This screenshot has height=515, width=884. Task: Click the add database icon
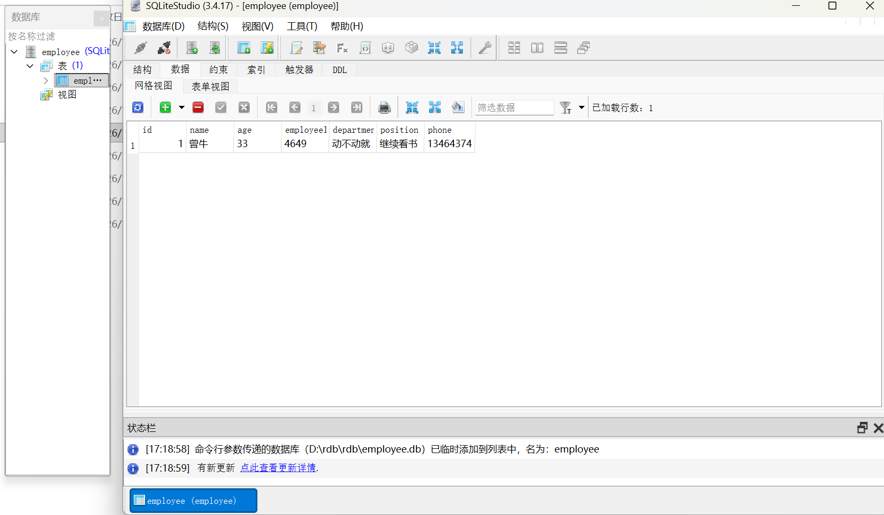pyautogui.click(x=192, y=48)
